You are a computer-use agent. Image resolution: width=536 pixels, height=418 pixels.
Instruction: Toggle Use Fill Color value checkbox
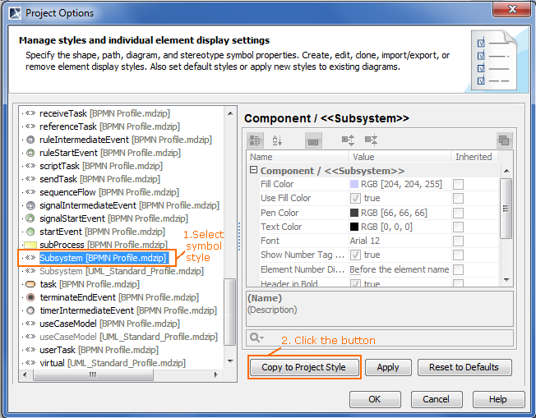(x=355, y=198)
